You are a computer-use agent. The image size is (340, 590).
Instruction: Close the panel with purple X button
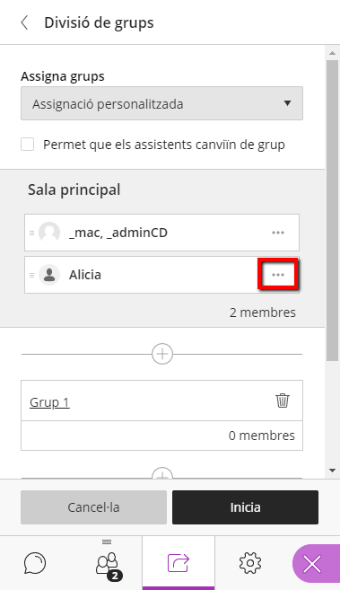tap(312, 564)
